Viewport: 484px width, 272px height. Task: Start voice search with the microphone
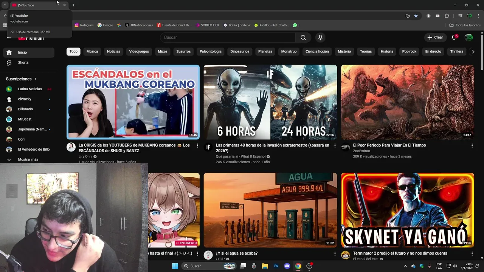coord(320,37)
